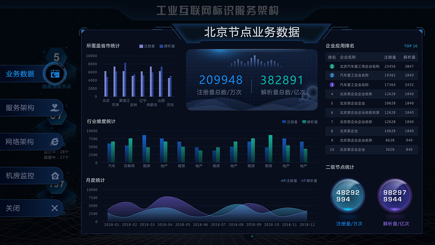
Task: Open the 网络架构 network 'e' icon
Action: pyautogui.click(x=55, y=142)
